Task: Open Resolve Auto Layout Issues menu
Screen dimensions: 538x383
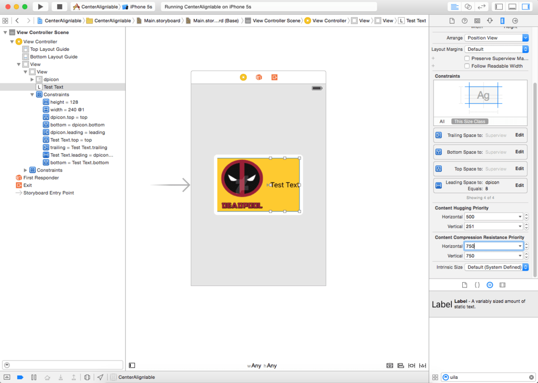Action: click(x=423, y=366)
